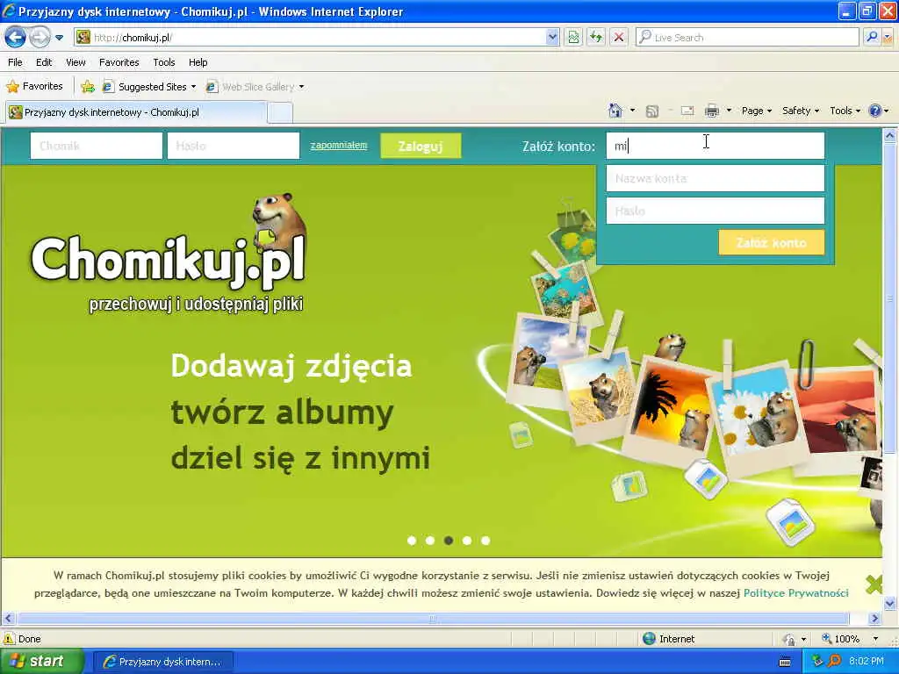Open the Tools menu in menu bar
This screenshot has height=674, width=899.
(x=164, y=62)
